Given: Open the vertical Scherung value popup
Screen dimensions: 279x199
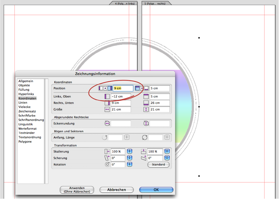Looking at the screenshot, I should [167, 158].
